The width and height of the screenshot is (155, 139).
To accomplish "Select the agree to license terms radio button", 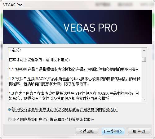I will click(10, 110).
